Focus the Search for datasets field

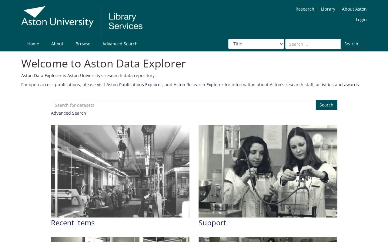(183, 105)
